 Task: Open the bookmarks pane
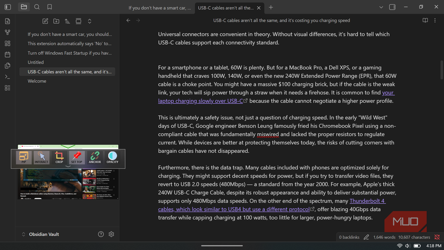[50, 7]
